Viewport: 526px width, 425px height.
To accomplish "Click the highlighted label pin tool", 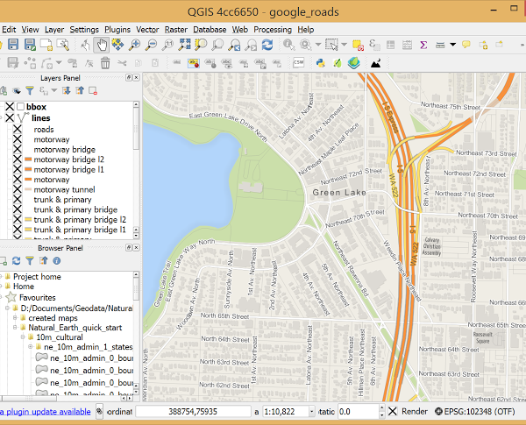I will [x=194, y=63].
